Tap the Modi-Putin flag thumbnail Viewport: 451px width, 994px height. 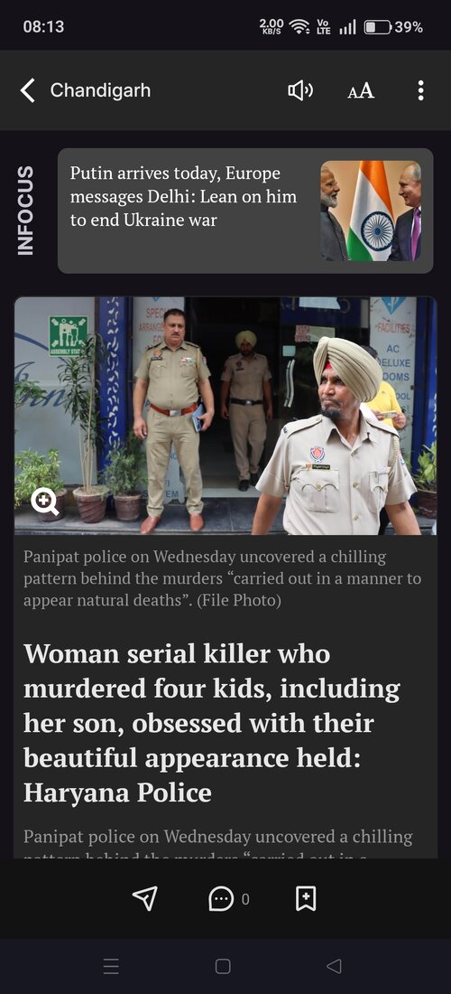[371, 211]
